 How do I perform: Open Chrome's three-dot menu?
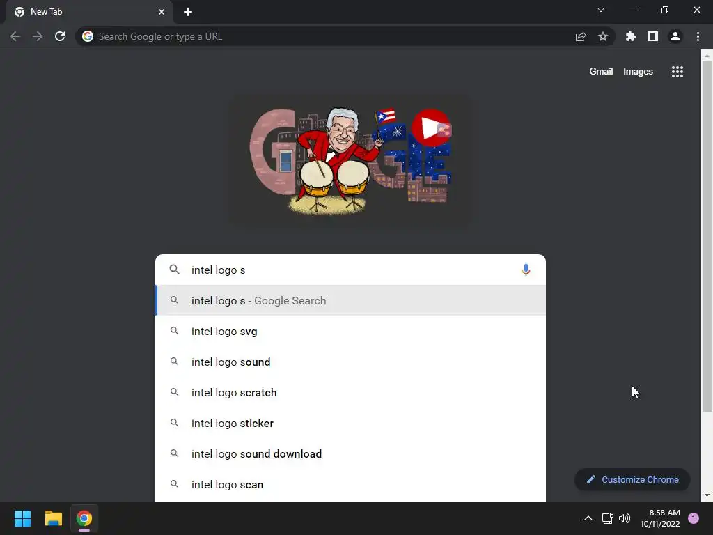698,36
